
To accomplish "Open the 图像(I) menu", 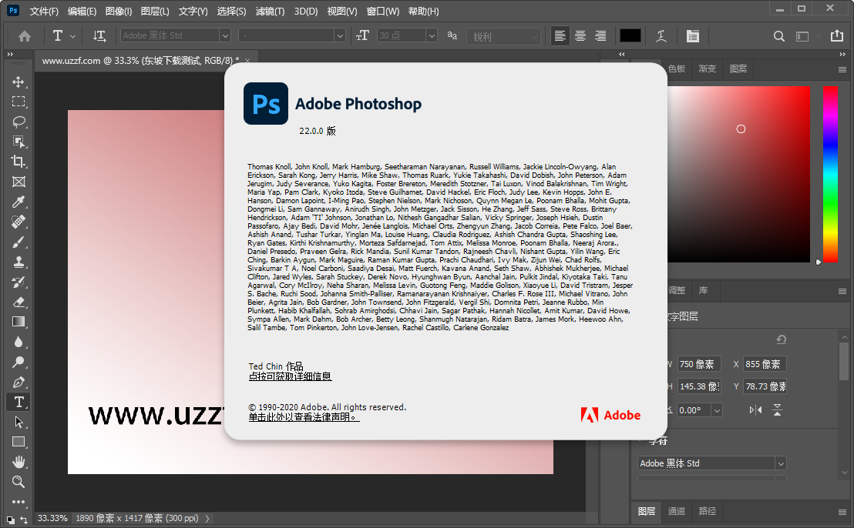I will [119, 12].
